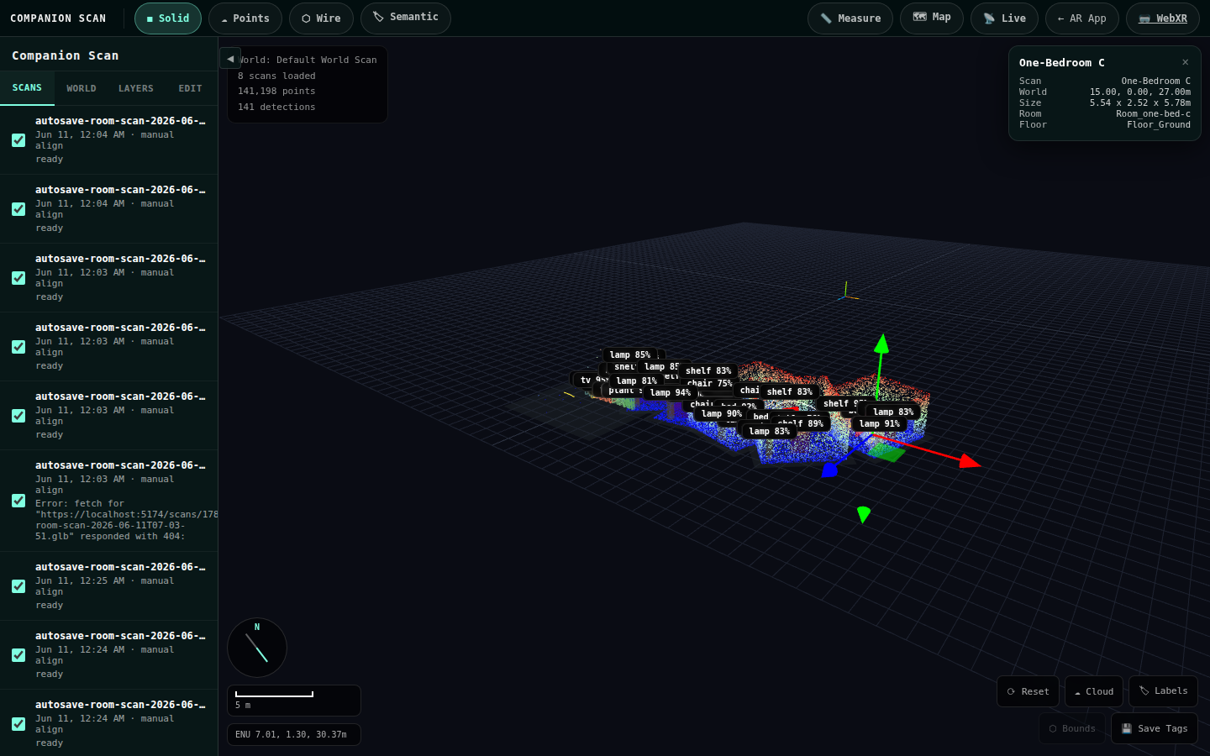Image resolution: width=1210 pixels, height=756 pixels.
Task: Select the 'chair 75%' detection label
Action: coord(709,384)
